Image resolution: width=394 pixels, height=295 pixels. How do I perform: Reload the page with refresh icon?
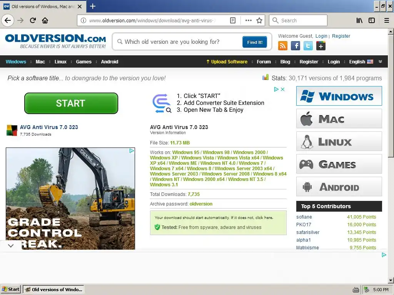[33, 20]
